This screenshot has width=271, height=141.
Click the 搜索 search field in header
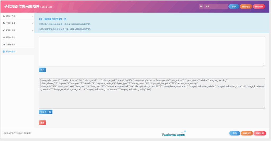coord(215,7)
